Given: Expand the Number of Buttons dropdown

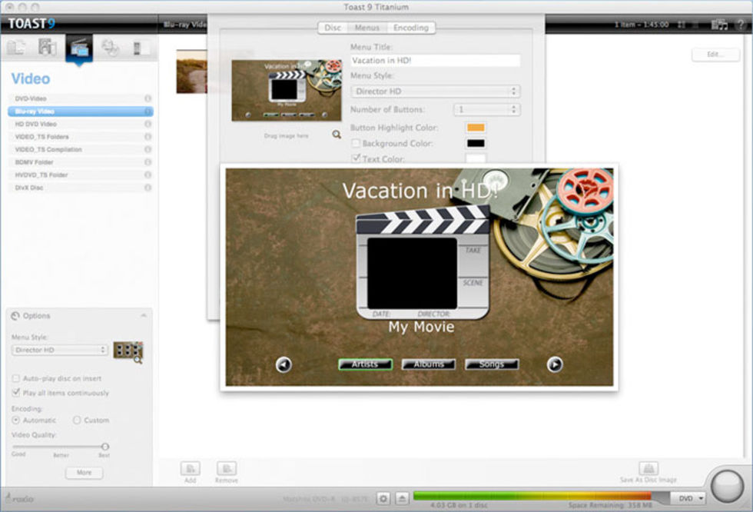Looking at the screenshot, I should coord(486,110).
